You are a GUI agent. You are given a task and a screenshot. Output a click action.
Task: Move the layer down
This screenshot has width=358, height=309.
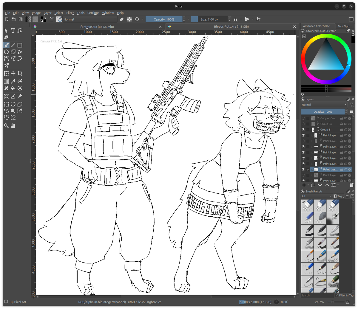[x=320, y=185]
